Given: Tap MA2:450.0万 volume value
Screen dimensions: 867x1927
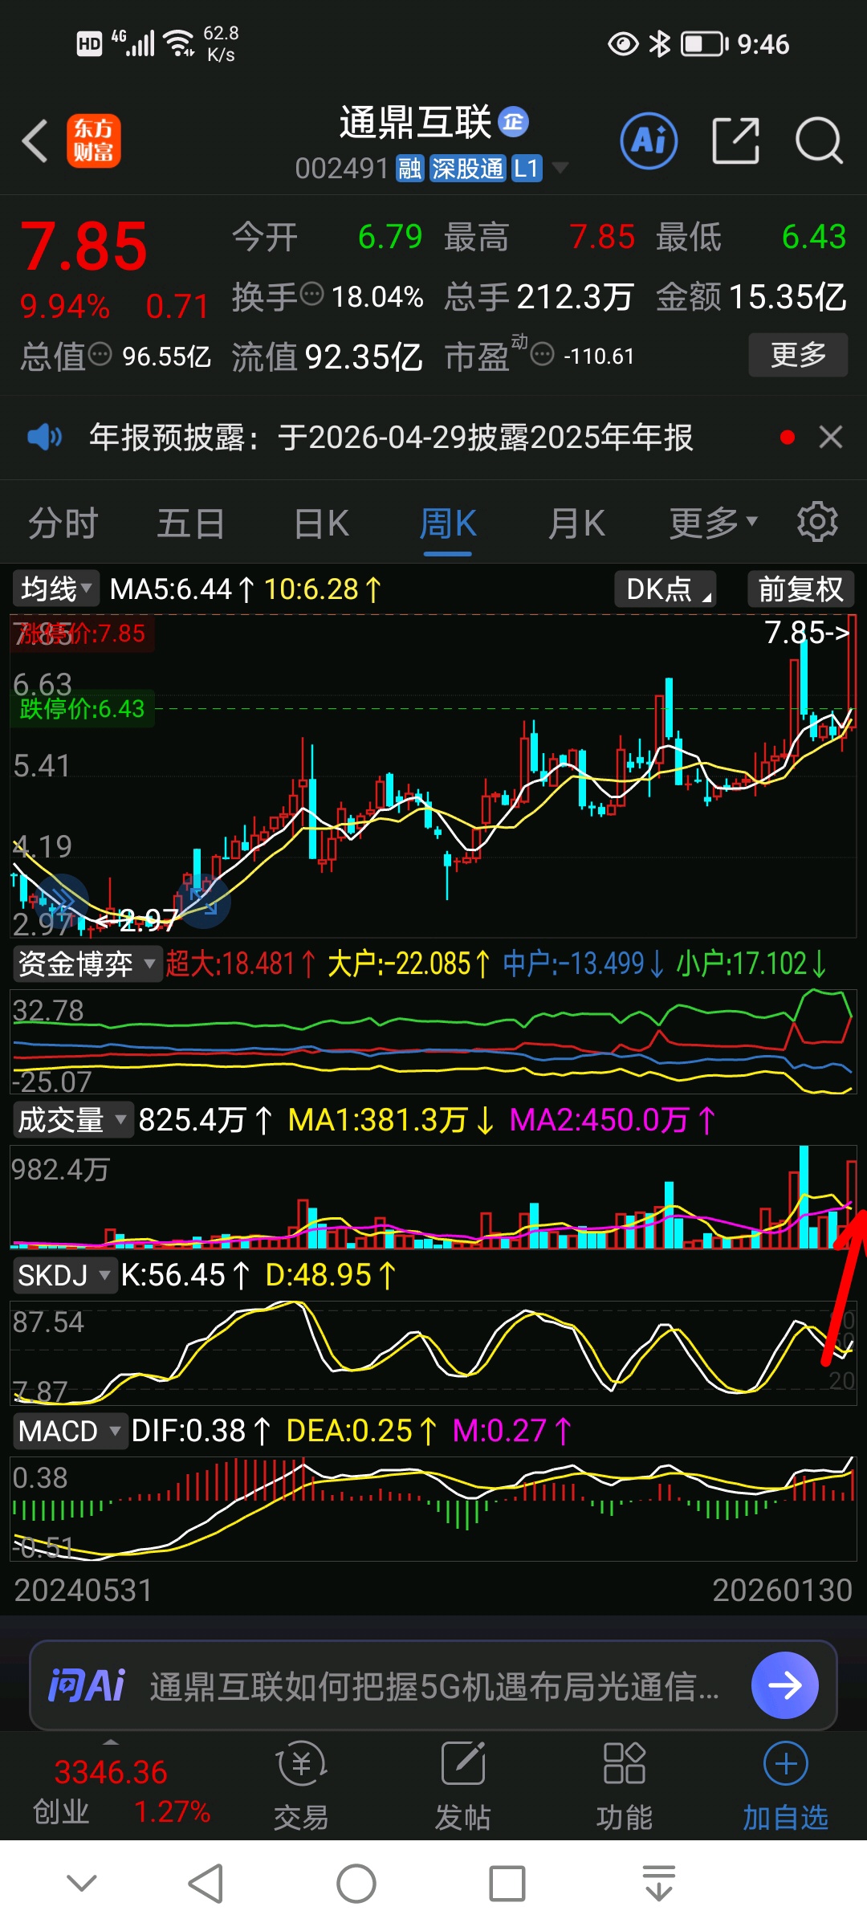Looking at the screenshot, I should [x=612, y=1119].
